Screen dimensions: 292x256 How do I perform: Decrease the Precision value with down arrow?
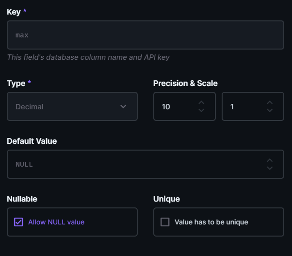click(x=201, y=110)
